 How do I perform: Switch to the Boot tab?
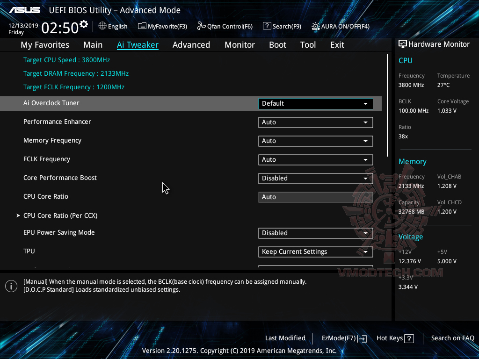278,45
